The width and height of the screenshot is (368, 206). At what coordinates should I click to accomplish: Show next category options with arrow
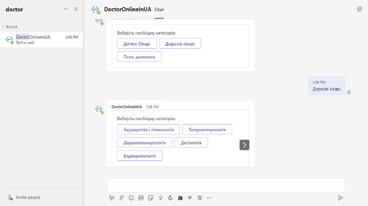pyautogui.click(x=244, y=145)
